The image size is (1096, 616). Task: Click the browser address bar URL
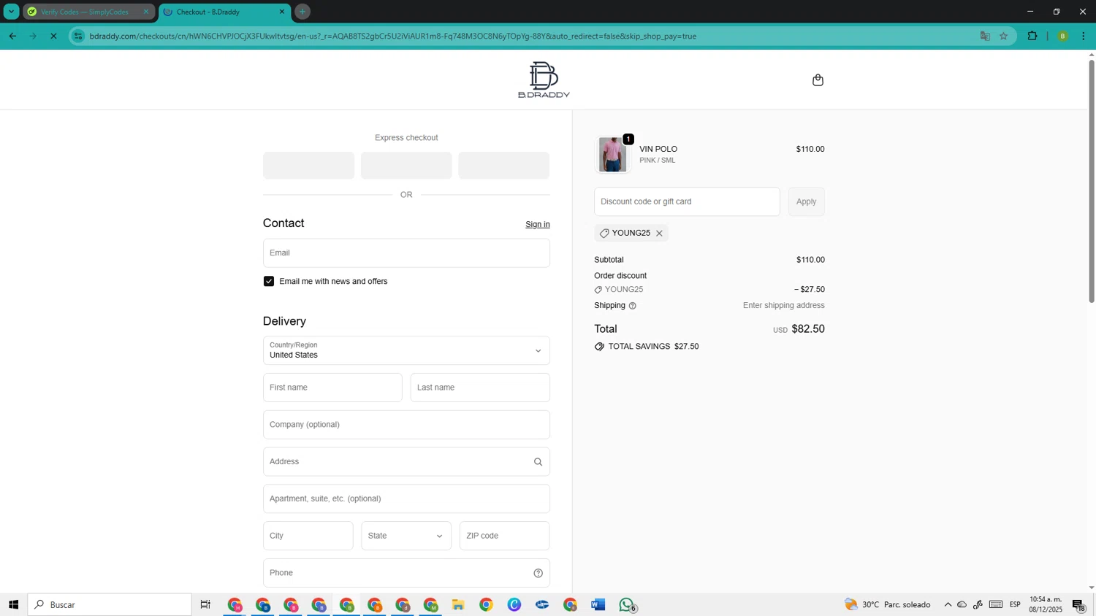(x=392, y=36)
